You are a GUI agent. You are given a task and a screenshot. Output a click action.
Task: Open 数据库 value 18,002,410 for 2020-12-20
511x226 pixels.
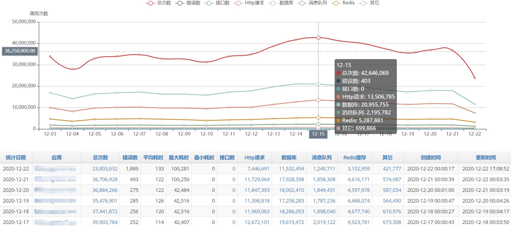pos(291,190)
